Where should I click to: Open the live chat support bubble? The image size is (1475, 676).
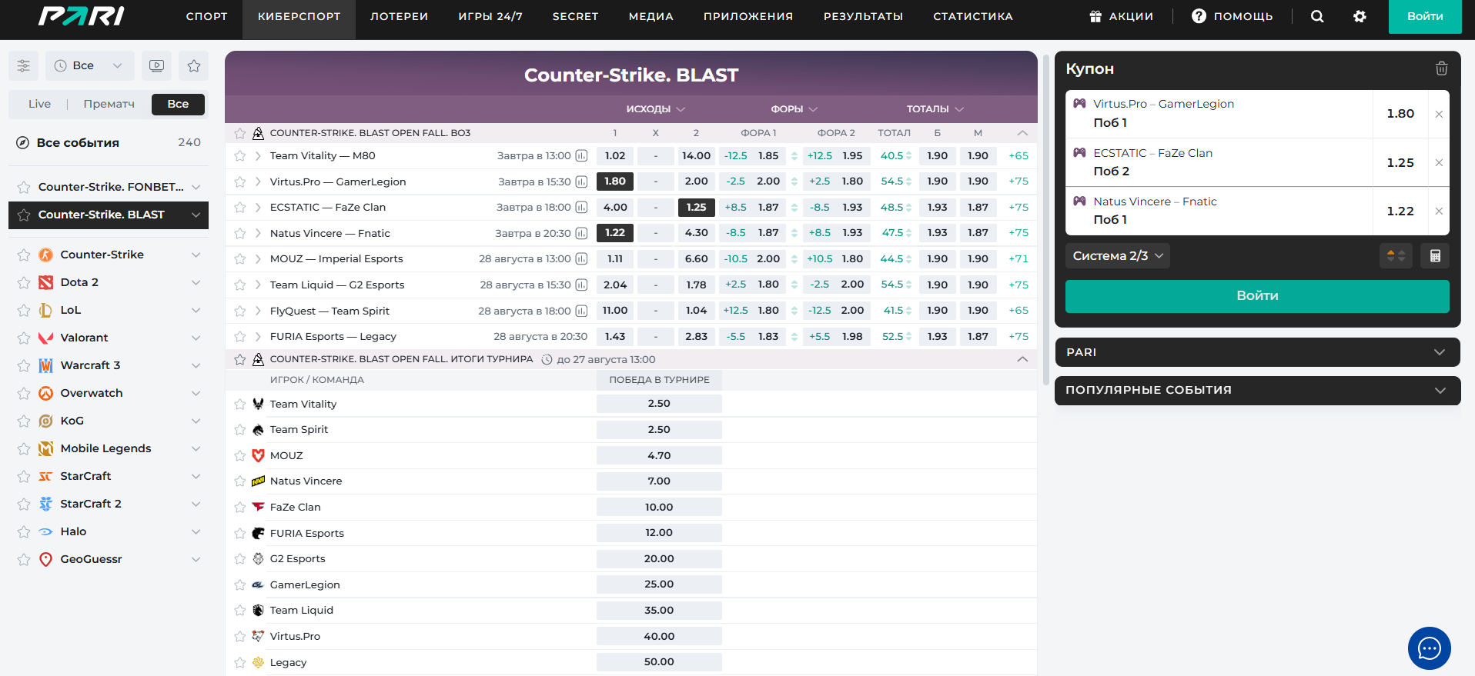[1429, 648]
